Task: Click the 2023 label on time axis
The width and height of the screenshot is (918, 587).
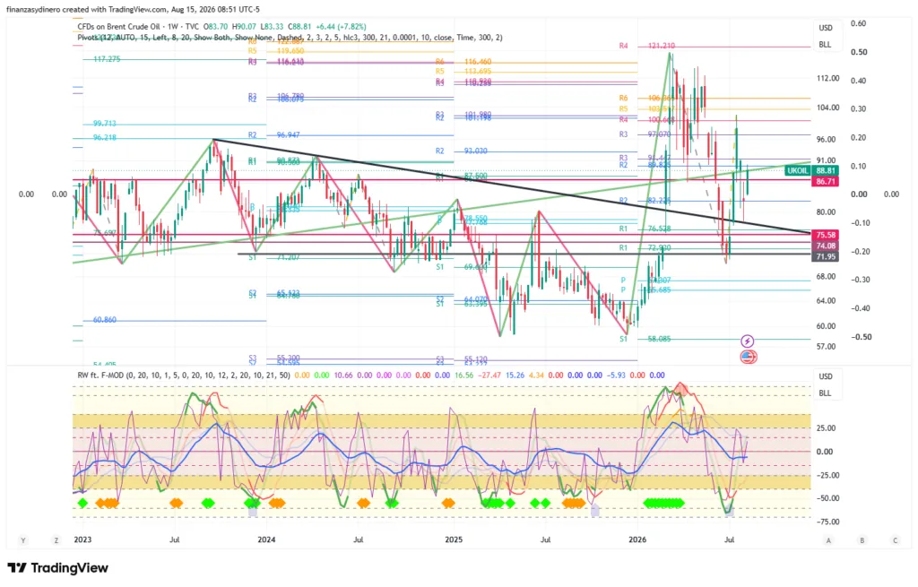Action: point(82,539)
